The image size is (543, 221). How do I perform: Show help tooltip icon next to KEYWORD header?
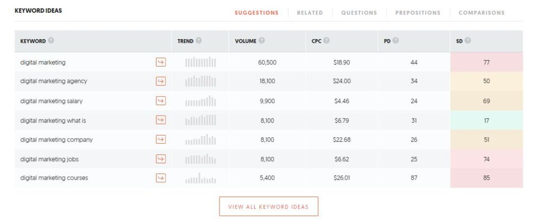51,40
